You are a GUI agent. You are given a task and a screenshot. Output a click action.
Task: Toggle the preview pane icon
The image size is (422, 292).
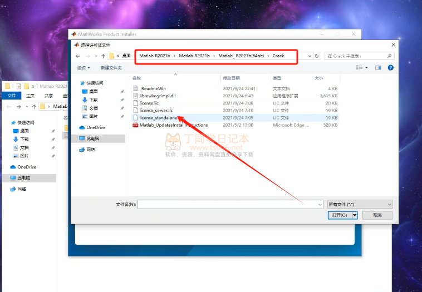pos(378,67)
